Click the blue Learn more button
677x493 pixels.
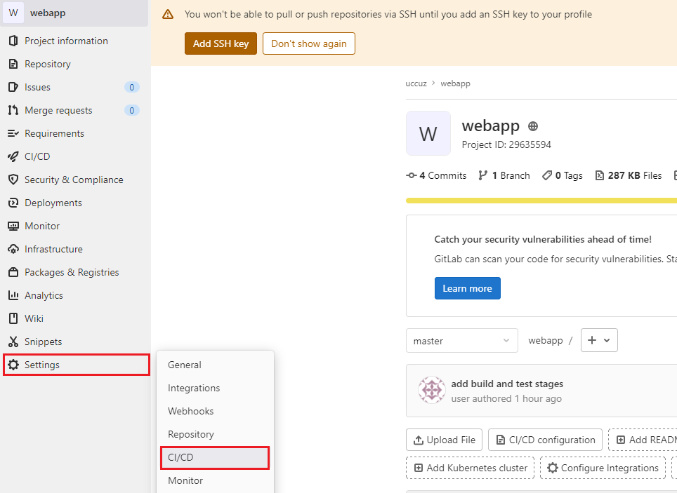point(467,288)
